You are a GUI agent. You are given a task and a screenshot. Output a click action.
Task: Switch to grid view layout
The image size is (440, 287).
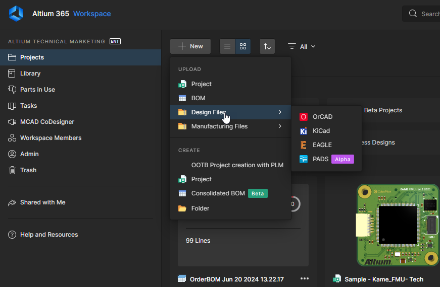pyautogui.click(x=243, y=46)
